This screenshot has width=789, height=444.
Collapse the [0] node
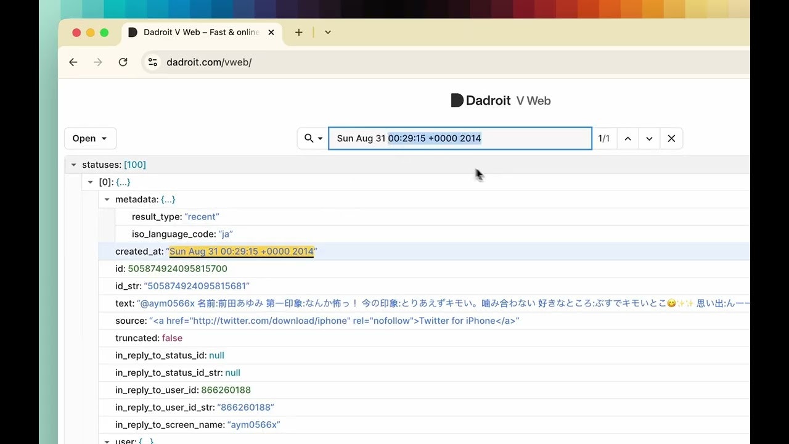91,182
